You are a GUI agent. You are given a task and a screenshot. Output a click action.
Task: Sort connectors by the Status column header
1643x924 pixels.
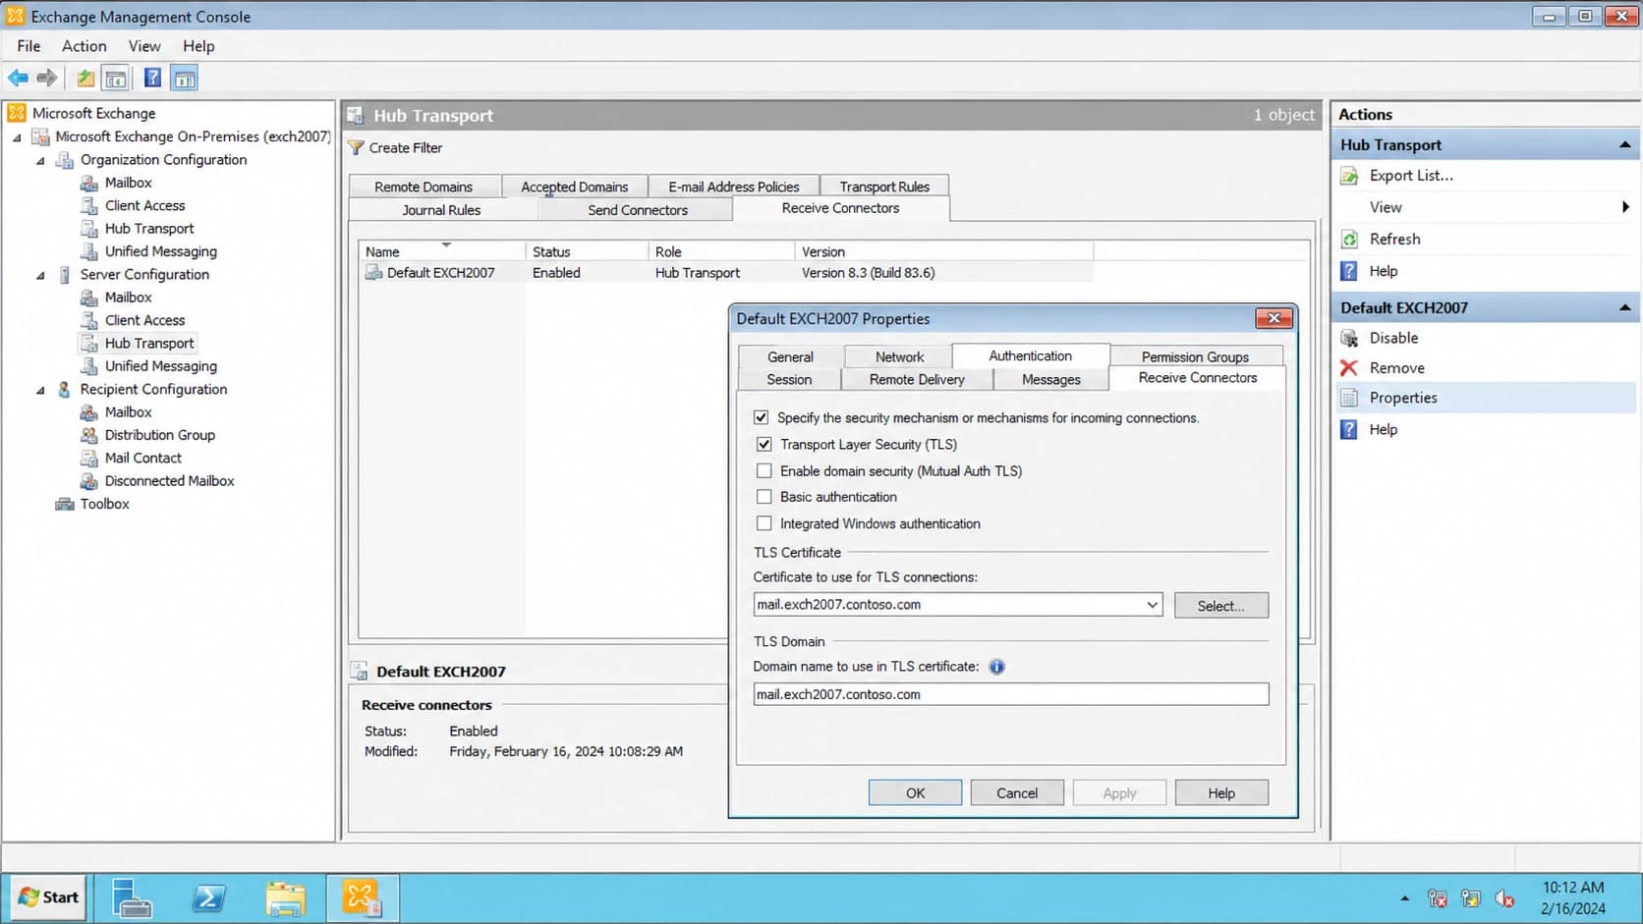[587, 251]
